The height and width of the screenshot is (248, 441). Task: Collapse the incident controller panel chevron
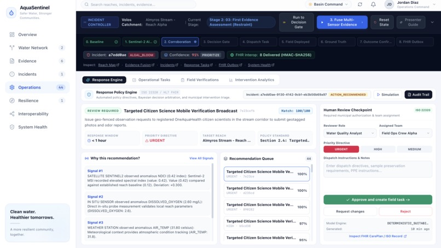[432, 22]
